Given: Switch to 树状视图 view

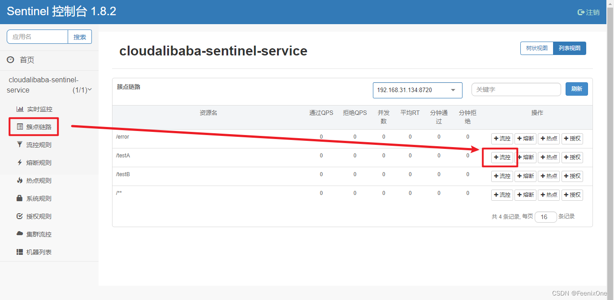Looking at the screenshot, I should (x=536, y=48).
